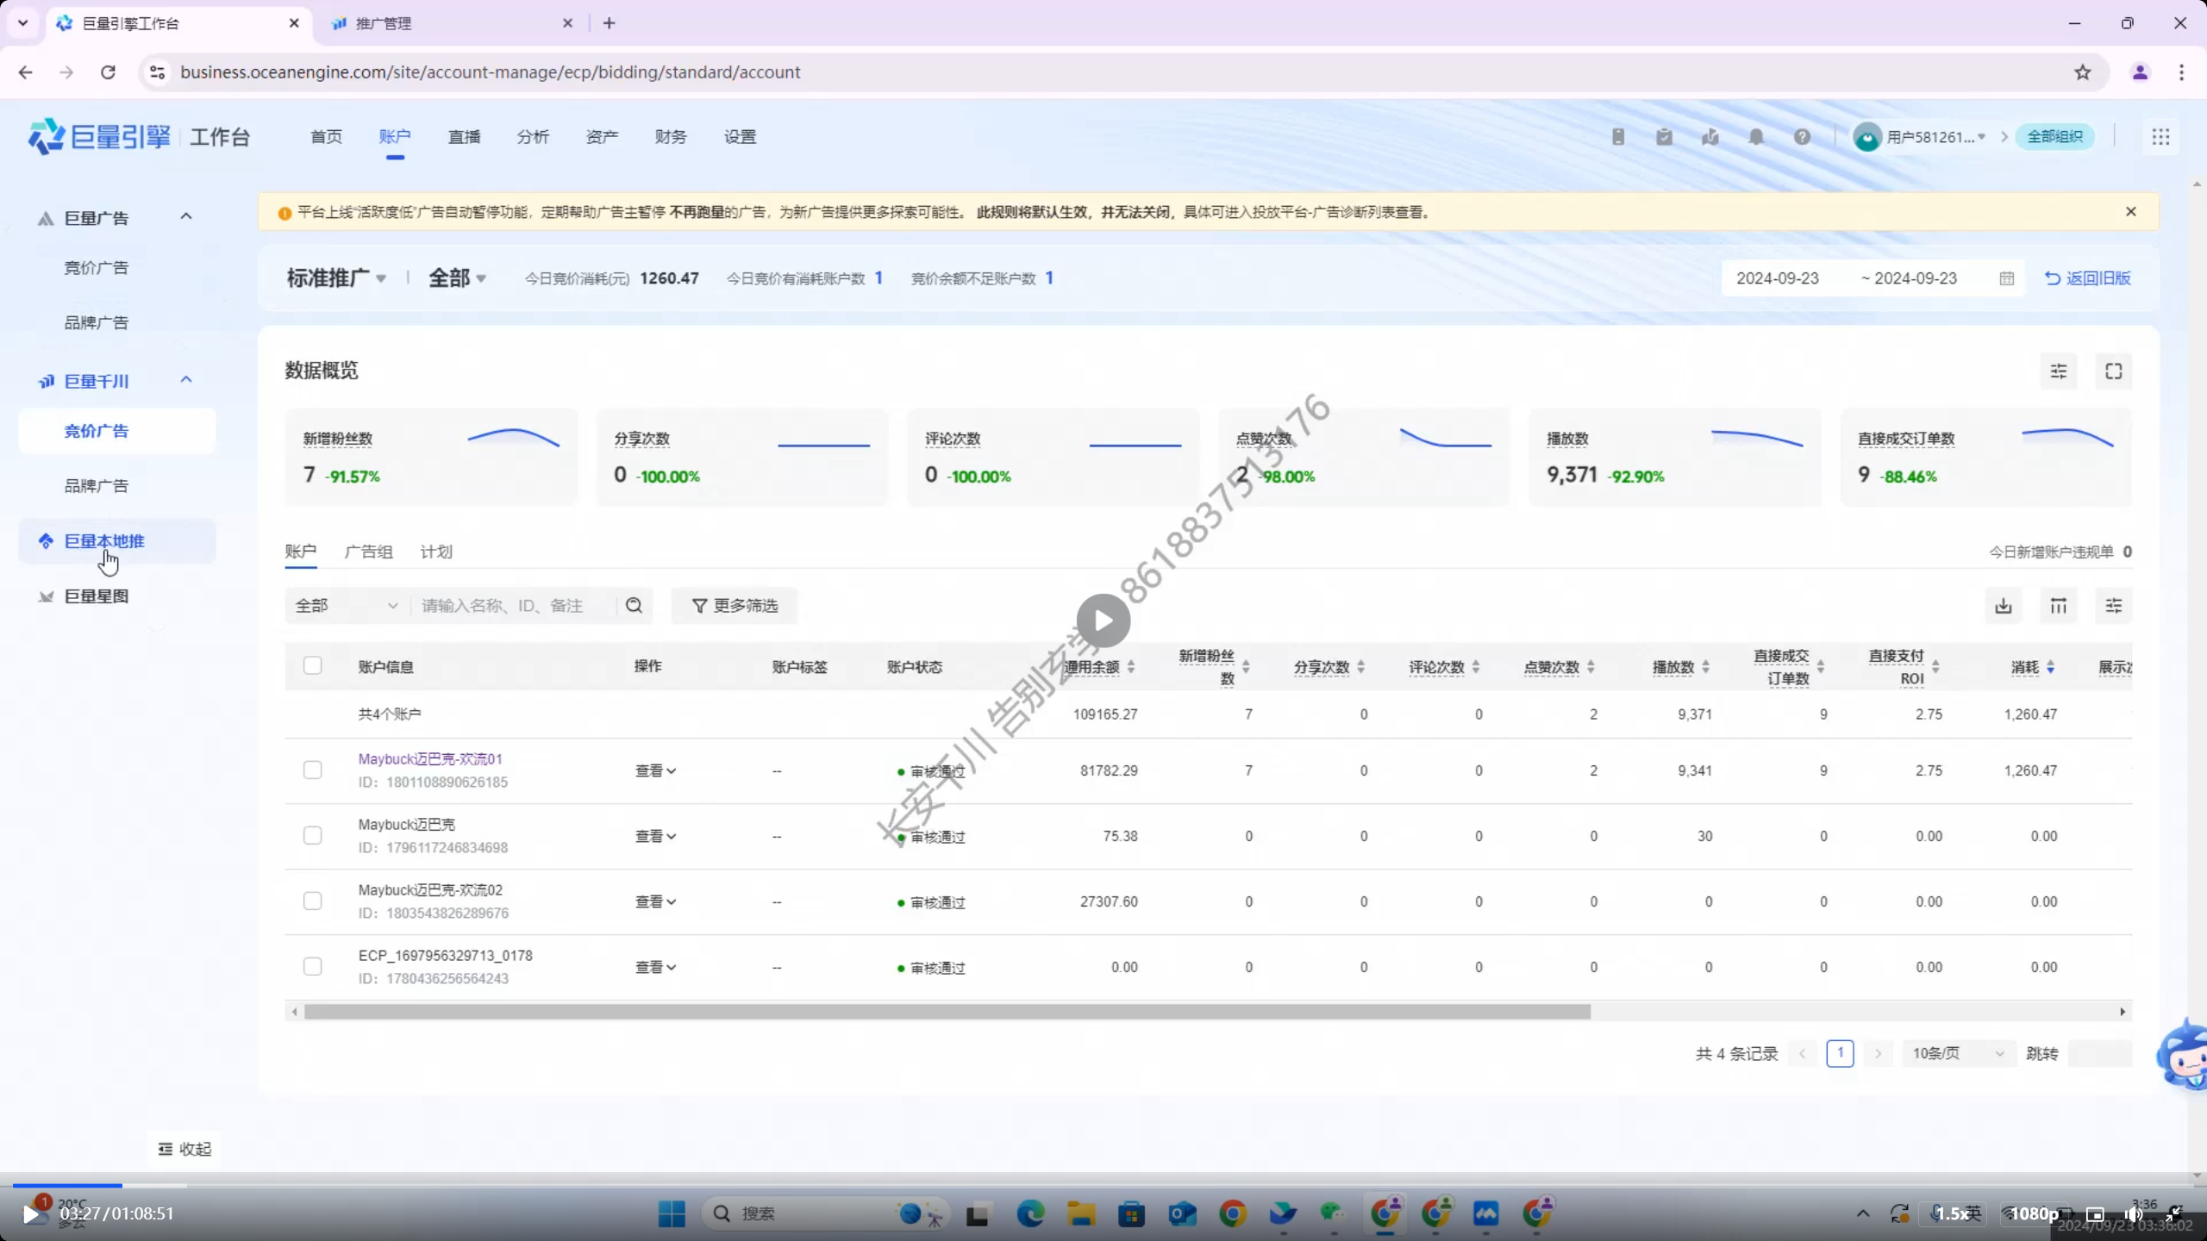Click the notification bell icon

point(1756,137)
